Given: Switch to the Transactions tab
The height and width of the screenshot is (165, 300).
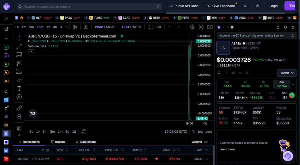Looking at the screenshot, I should [29, 142].
